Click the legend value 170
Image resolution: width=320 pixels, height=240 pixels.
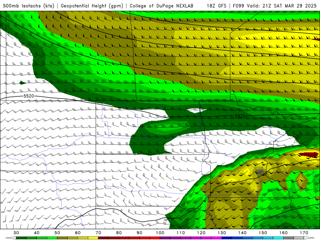point(304,233)
